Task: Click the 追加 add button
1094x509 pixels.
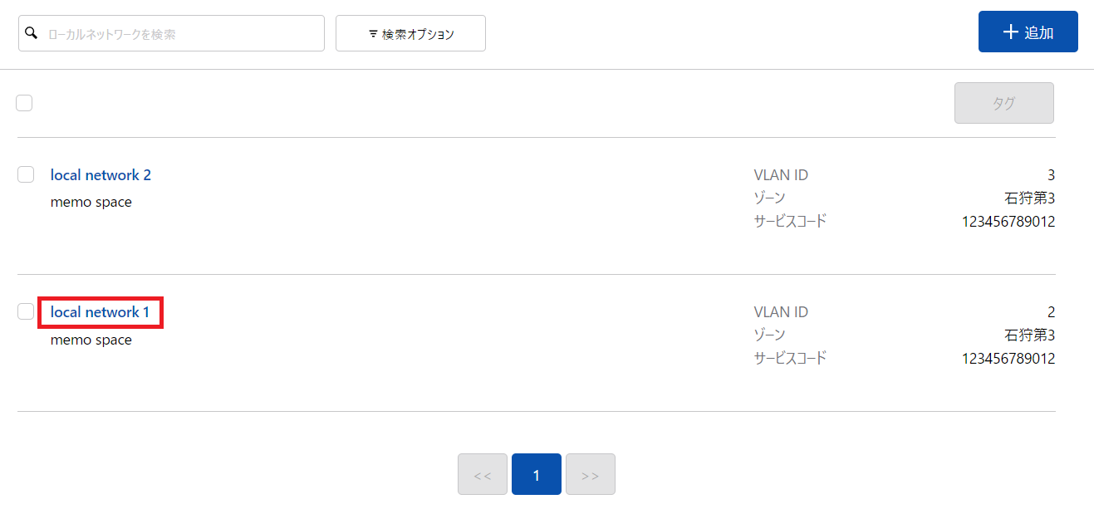Action: click(1028, 32)
